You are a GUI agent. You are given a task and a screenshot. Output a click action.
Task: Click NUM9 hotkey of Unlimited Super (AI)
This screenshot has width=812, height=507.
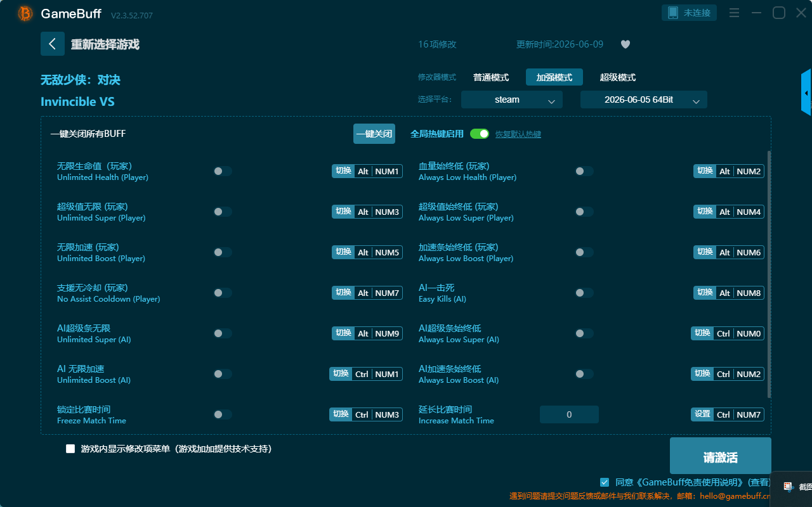tap(387, 333)
